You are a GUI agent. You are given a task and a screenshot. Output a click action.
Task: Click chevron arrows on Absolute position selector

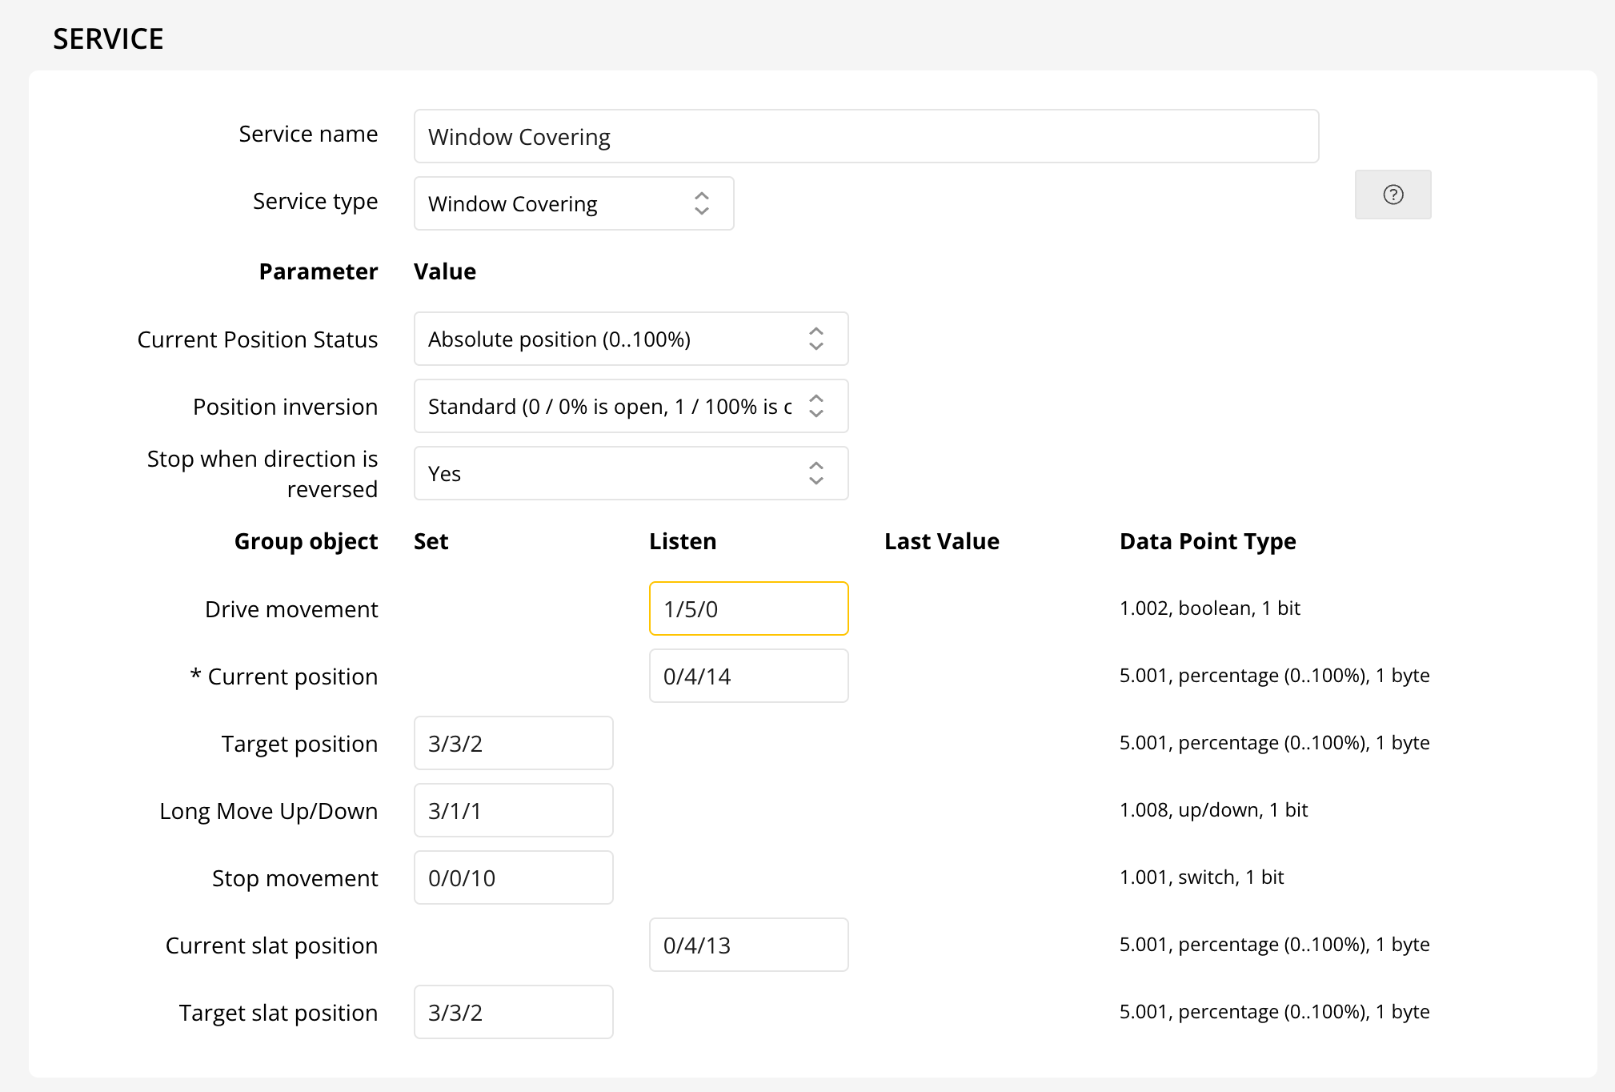coord(816,339)
